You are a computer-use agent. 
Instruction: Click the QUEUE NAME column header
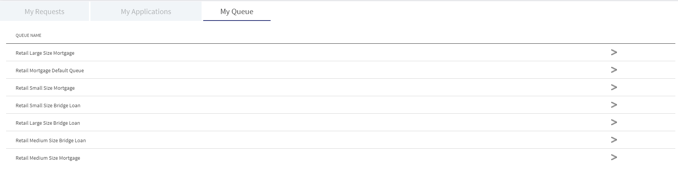tap(28, 35)
